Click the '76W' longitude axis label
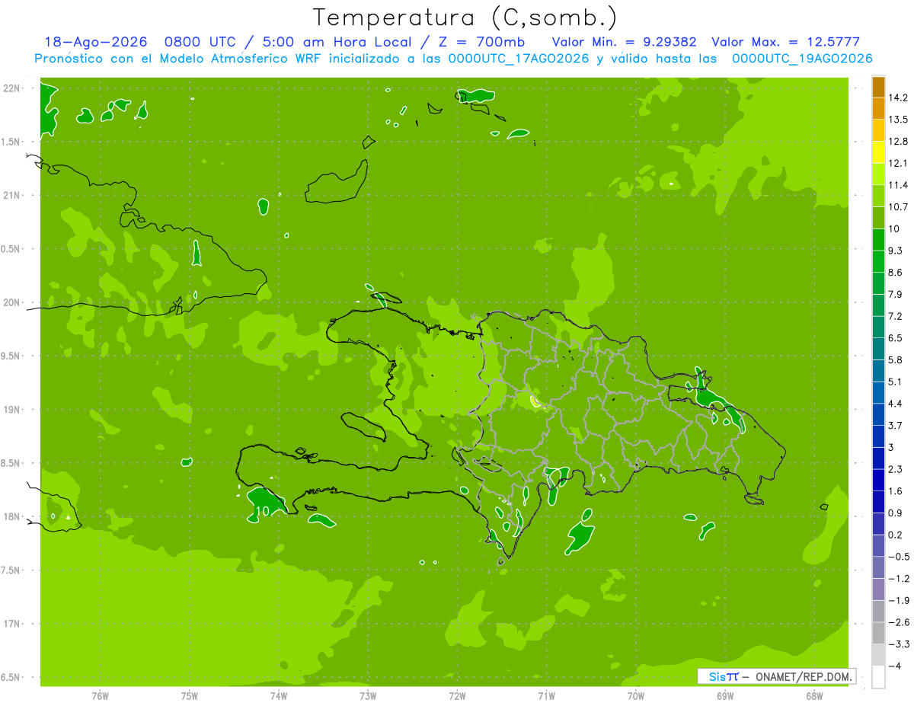This screenshot has height=706, width=914. pos(100,696)
